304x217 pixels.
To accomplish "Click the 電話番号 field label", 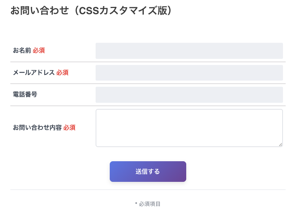I will (25, 94).
